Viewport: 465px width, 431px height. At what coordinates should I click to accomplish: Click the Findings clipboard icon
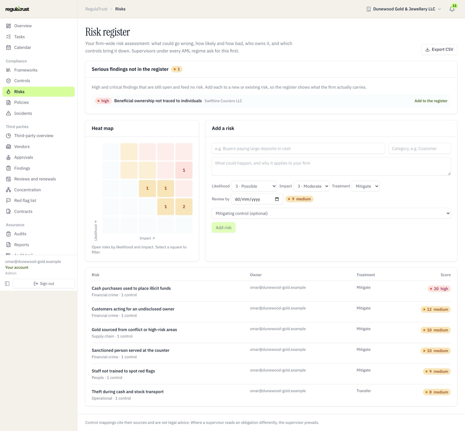point(8,168)
